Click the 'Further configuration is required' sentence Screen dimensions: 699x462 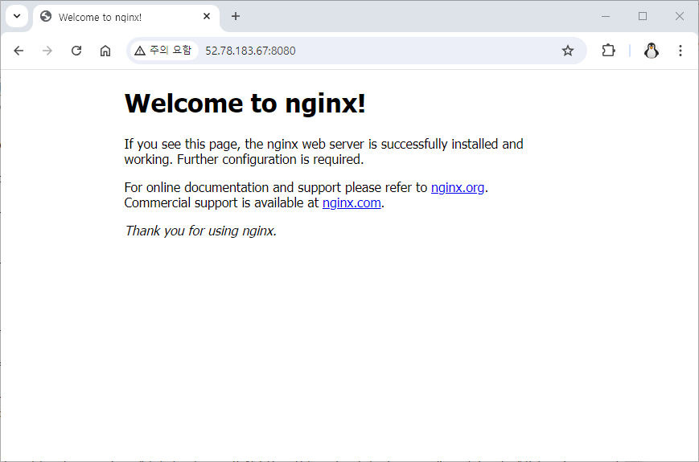tap(270, 159)
